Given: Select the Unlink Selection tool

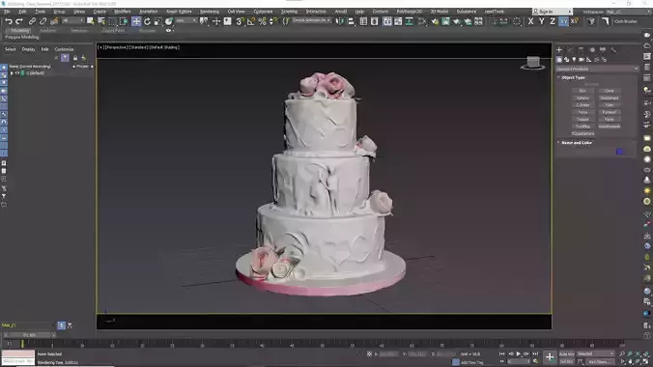Looking at the screenshot, I should click(x=43, y=21).
